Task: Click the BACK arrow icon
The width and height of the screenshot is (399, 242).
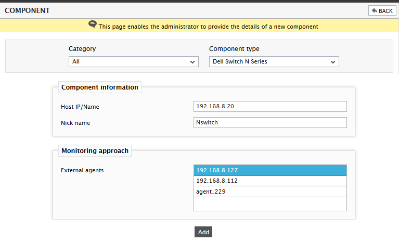Action: 375,11
